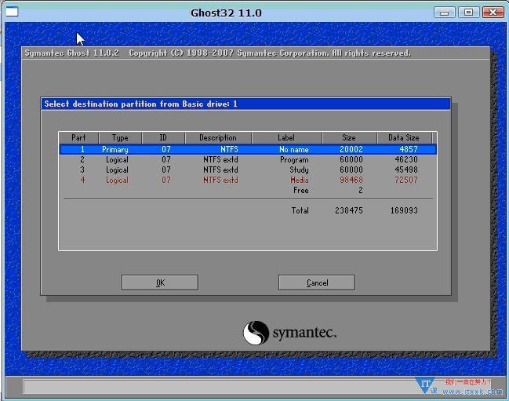Click the Ghost32 11.0 title bar text
Viewport: 509px width, 401px height.
(x=226, y=13)
